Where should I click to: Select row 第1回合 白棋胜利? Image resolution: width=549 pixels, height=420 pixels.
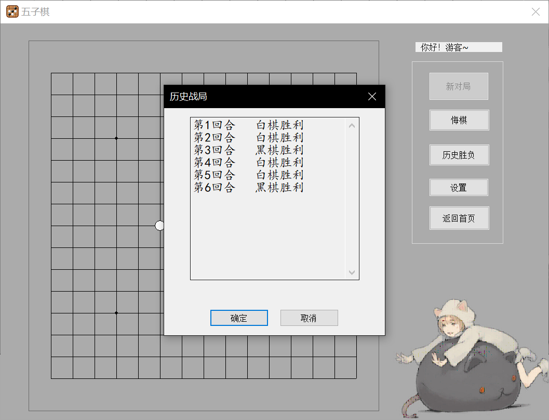249,125
